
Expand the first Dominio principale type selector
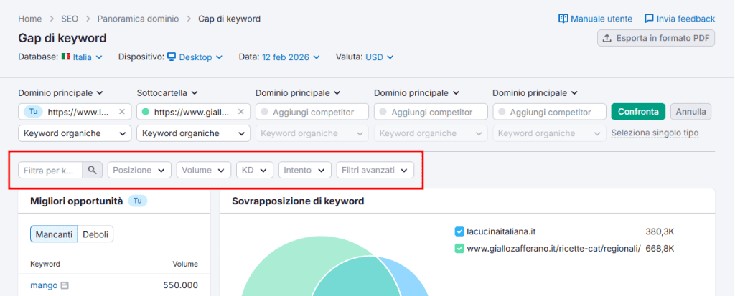coord(61,92)
